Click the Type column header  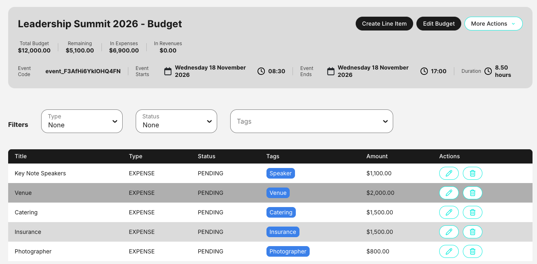[136, 156]
